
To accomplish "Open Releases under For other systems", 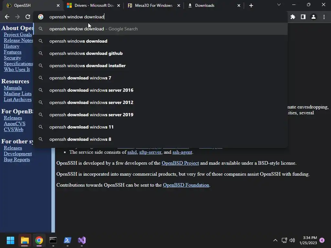I will click(13, 148).
